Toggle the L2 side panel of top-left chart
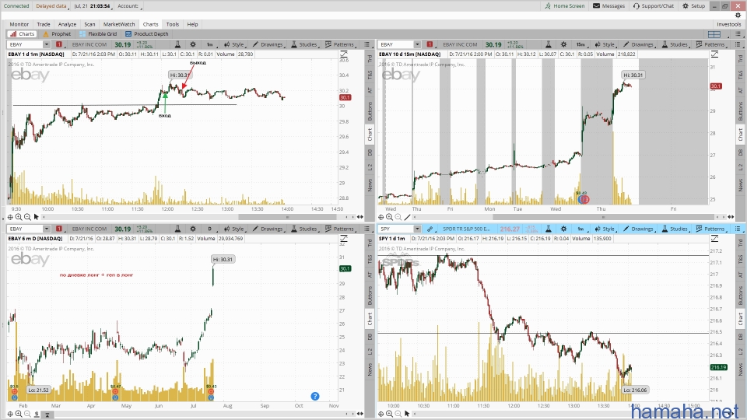Viewport: 747px width, 420px height. tap(370, 167)
